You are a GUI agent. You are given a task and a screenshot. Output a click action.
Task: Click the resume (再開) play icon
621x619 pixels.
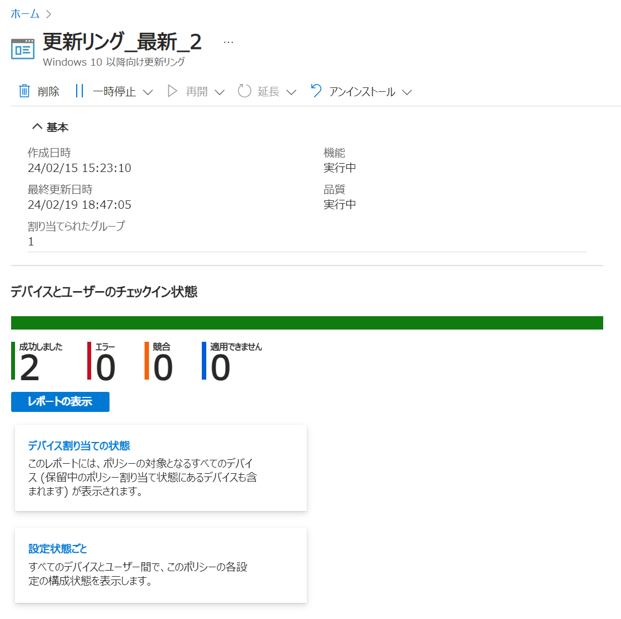pos(173,91)
